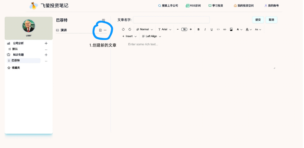Create a new article under 演讲
The width and height of the screenshot is (304, 148).
click(100, 30)
